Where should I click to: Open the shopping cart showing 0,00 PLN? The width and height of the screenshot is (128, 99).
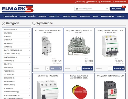[x=118, y=8]
